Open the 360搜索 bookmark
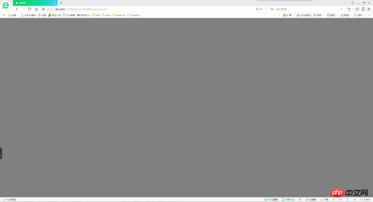373x202 pixels. coord(69,15)
